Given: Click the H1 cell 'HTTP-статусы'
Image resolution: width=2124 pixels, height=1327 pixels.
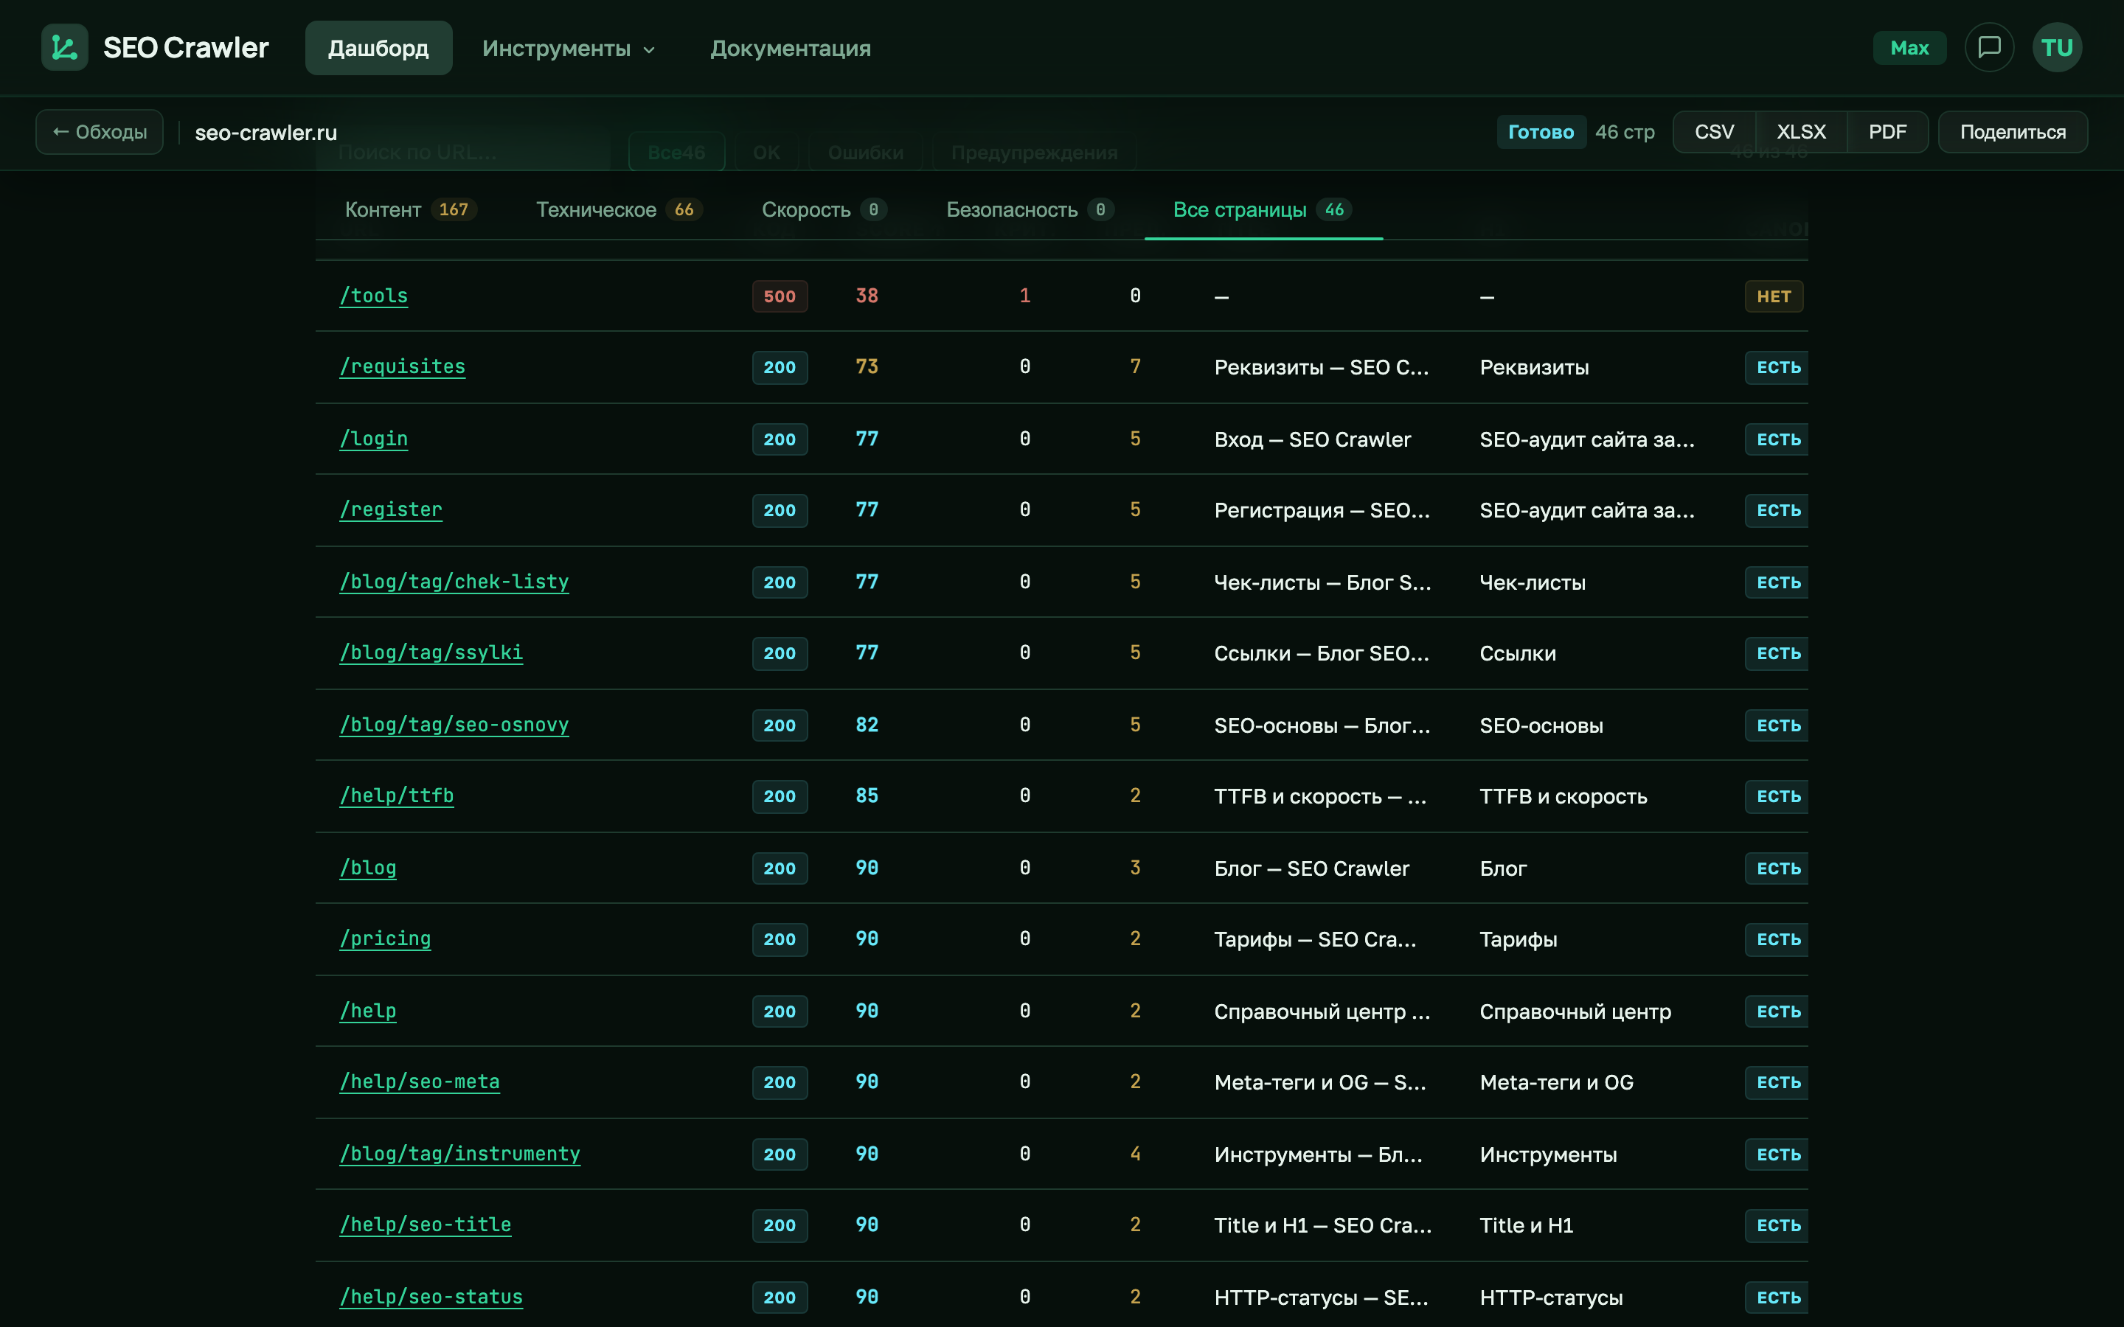Looking at the screenshot, I should [1551, 1298].
